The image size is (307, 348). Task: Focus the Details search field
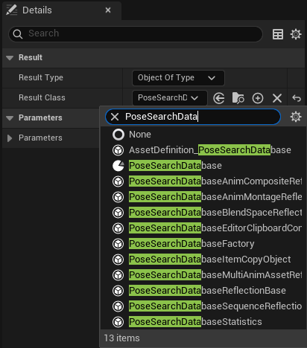(136, 33)
